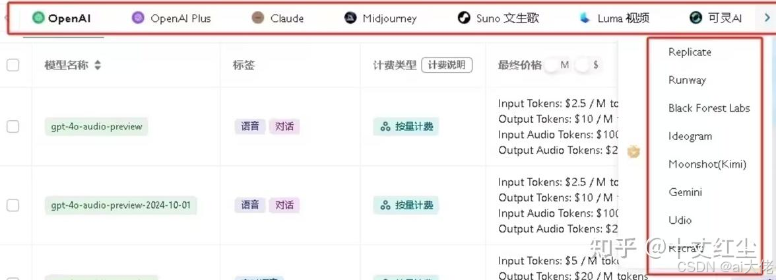Open the OpenAI tab
The image size is (776, 280).
[62, 19]
